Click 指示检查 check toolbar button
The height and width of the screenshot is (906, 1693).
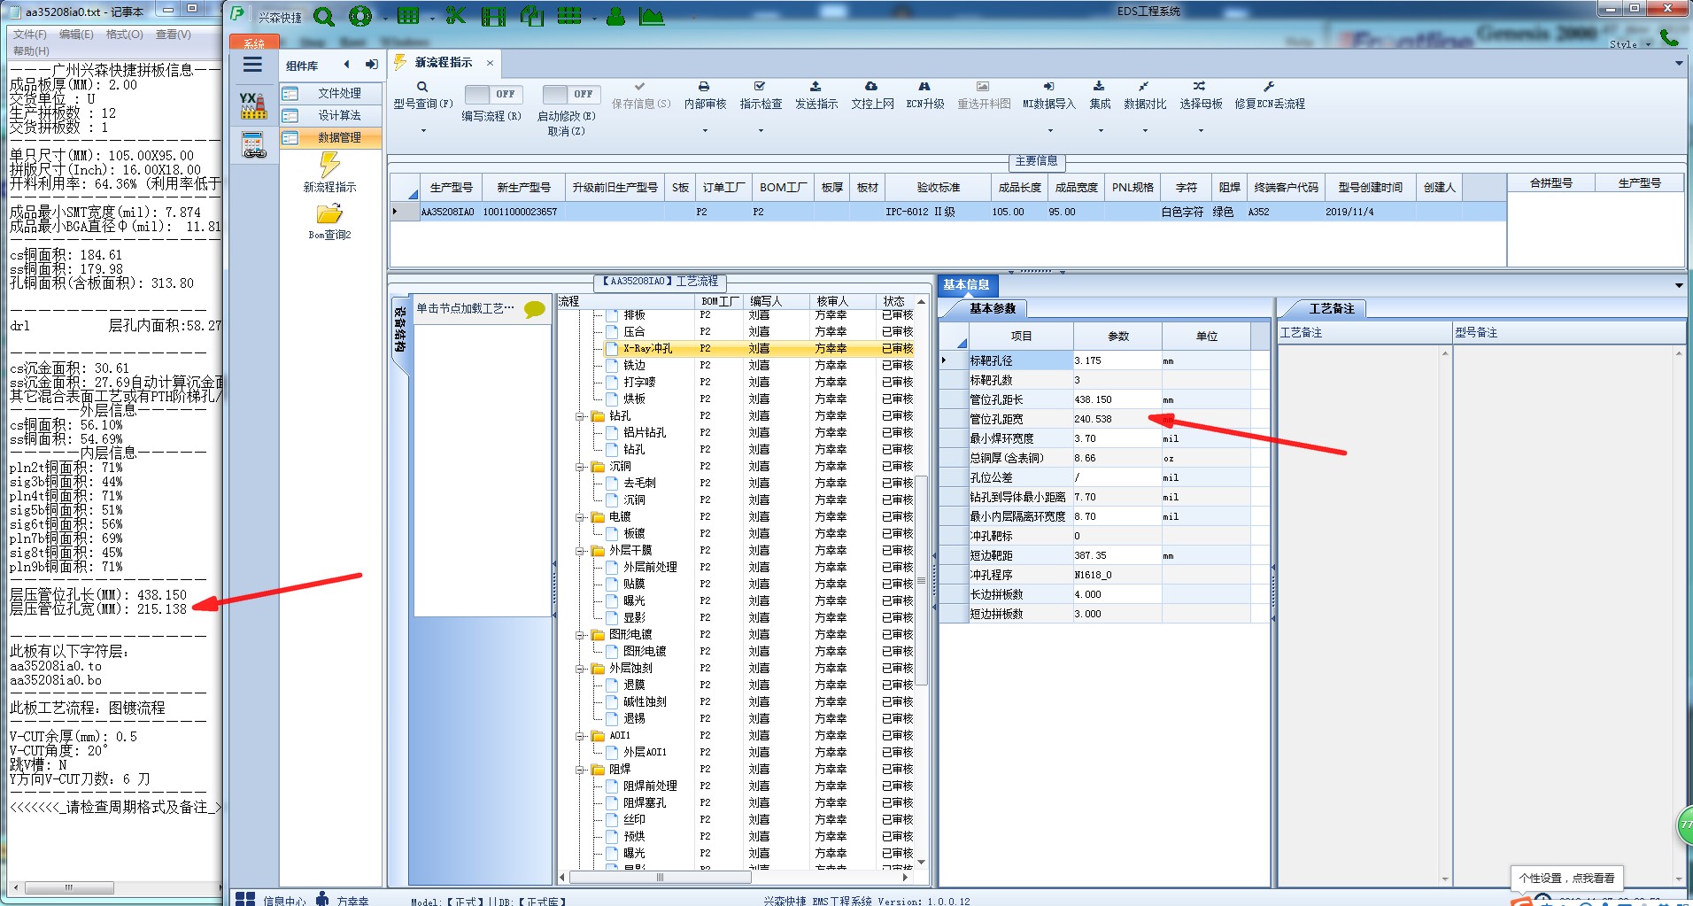(x=761, y=96)
